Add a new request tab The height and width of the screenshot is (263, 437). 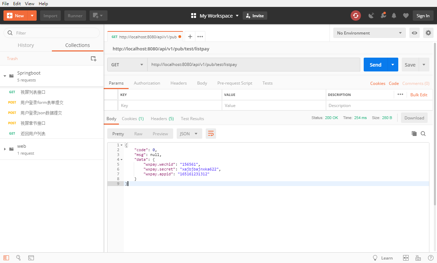click(x=190, y=37)
